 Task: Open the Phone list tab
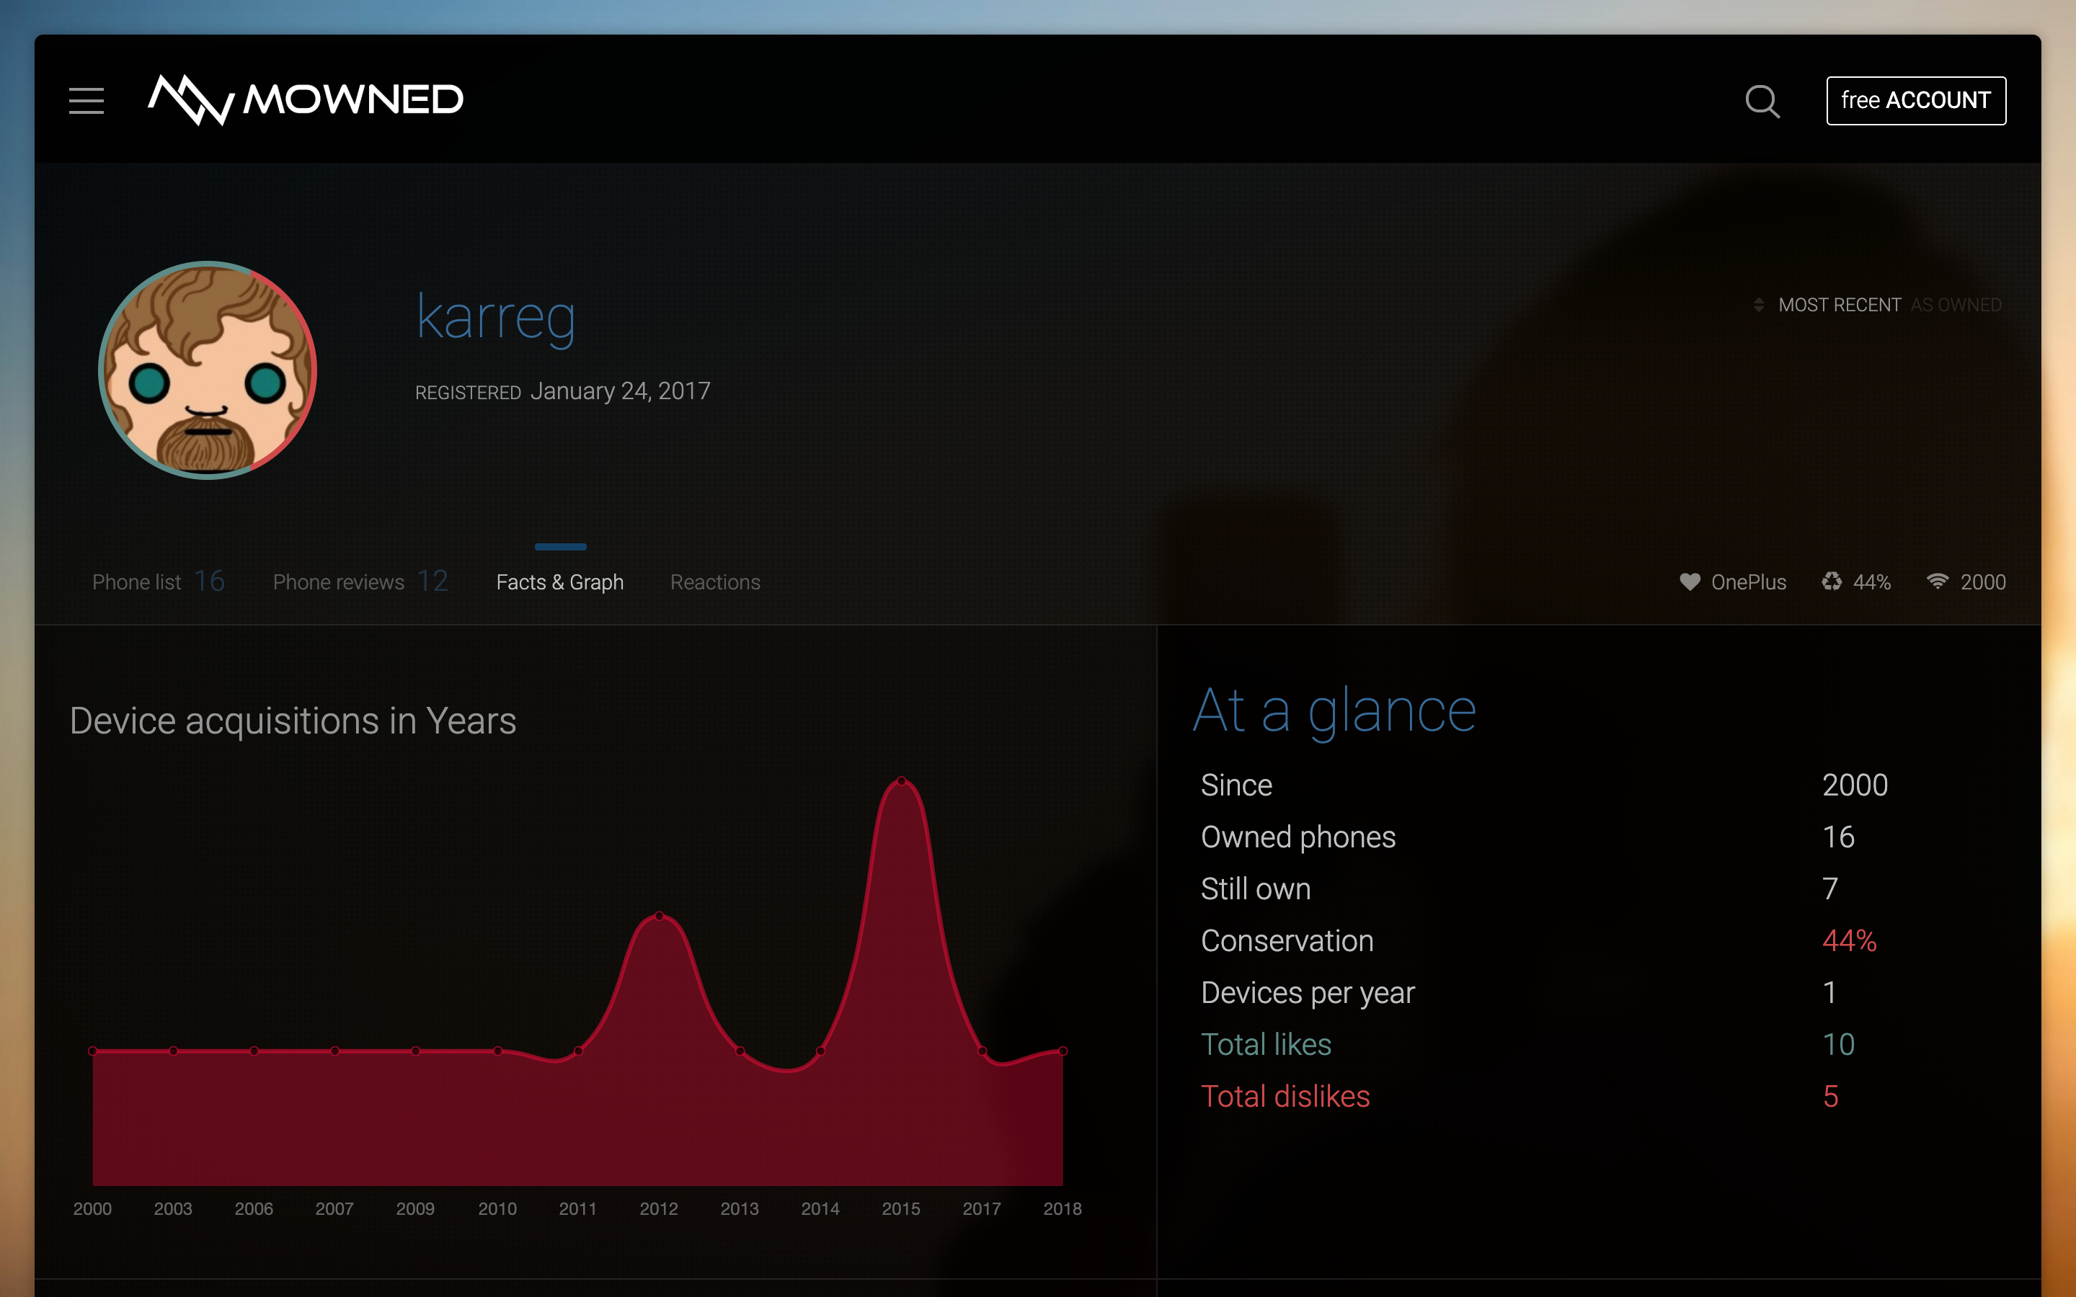coord(158,581)
